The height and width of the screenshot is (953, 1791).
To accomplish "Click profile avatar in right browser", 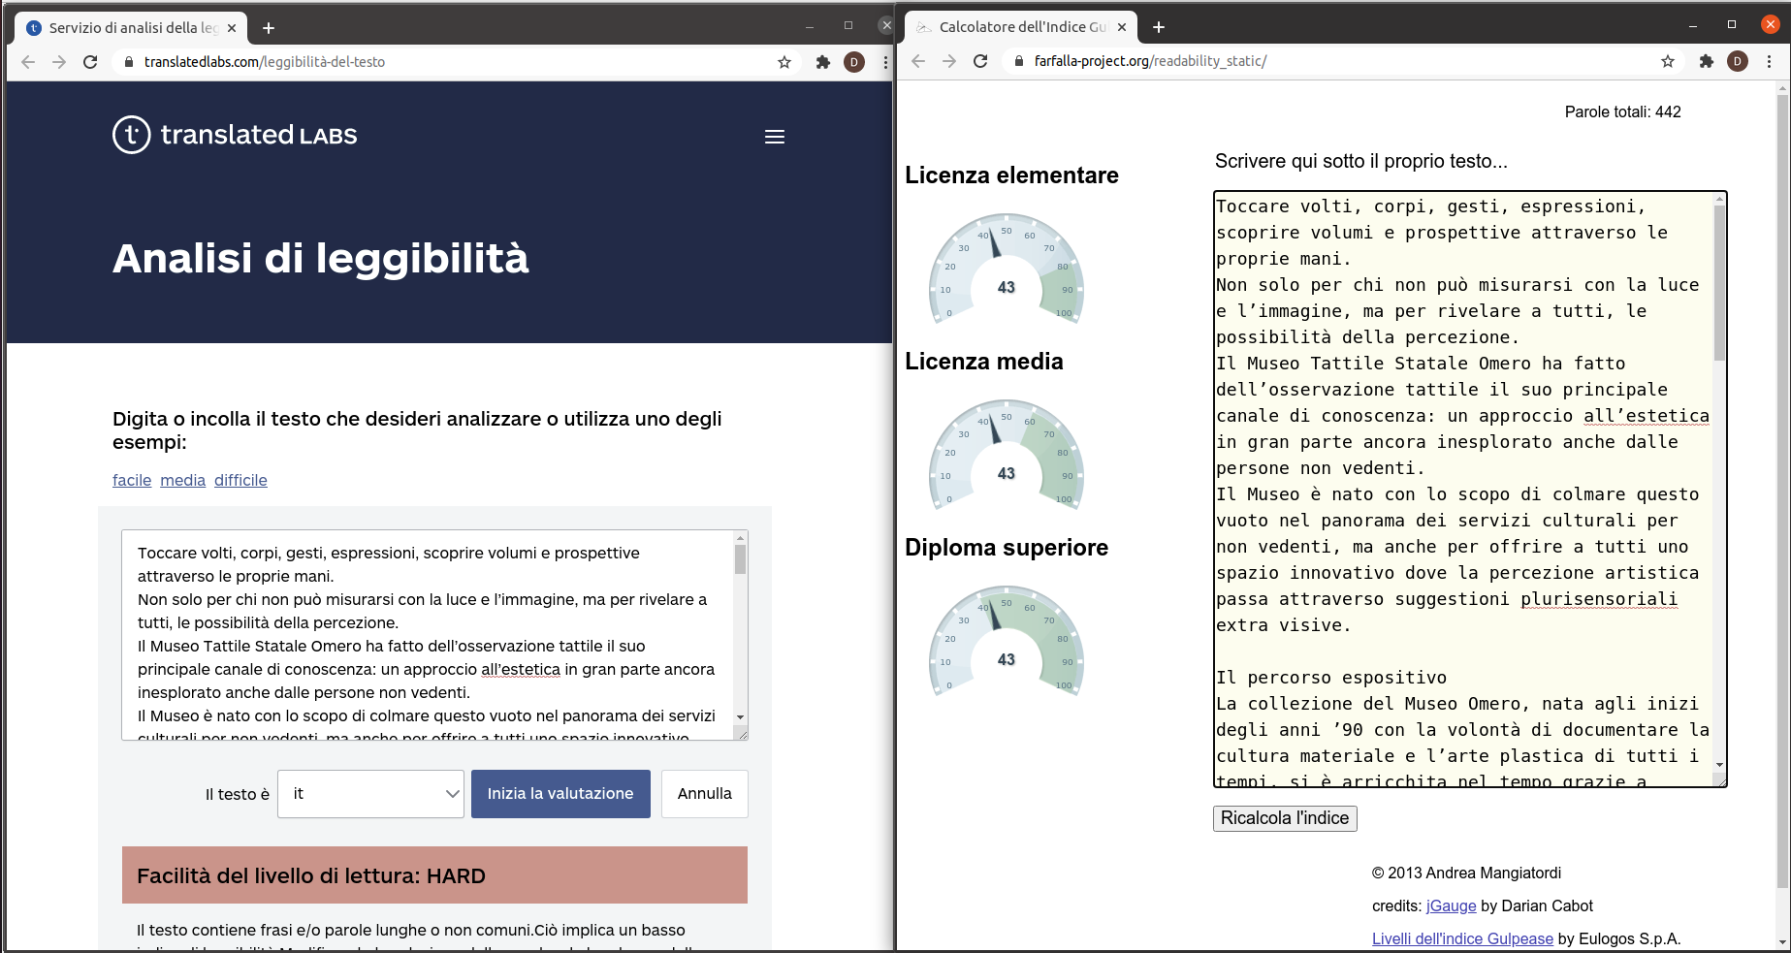I will pyautogui.click(x=1738, y=61).
